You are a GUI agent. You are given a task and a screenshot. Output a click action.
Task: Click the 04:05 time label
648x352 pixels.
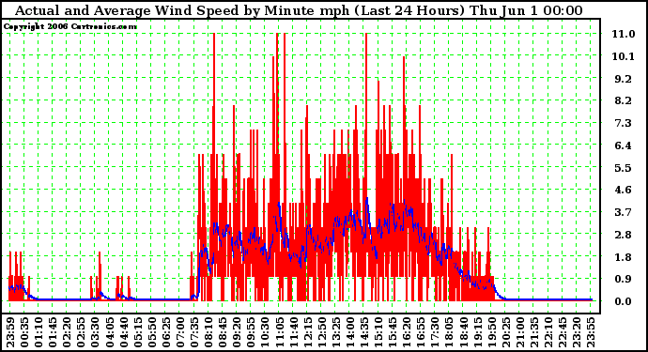pos(110,332)
